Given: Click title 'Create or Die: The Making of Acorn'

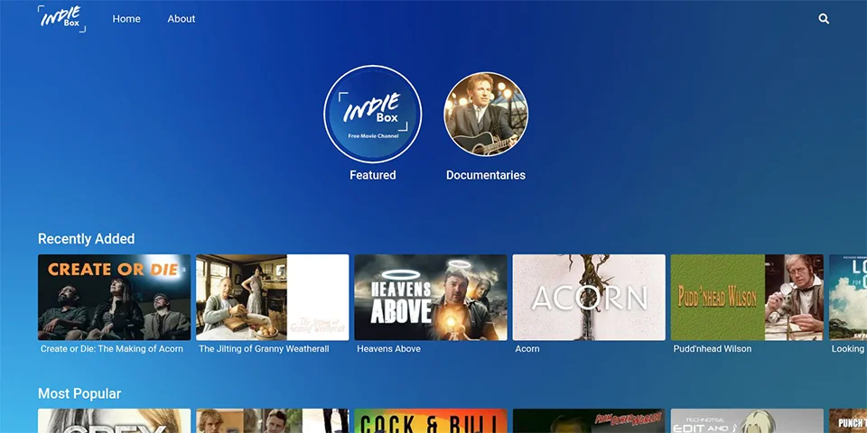Looking at the screenshot, I should tap(112, 349).
